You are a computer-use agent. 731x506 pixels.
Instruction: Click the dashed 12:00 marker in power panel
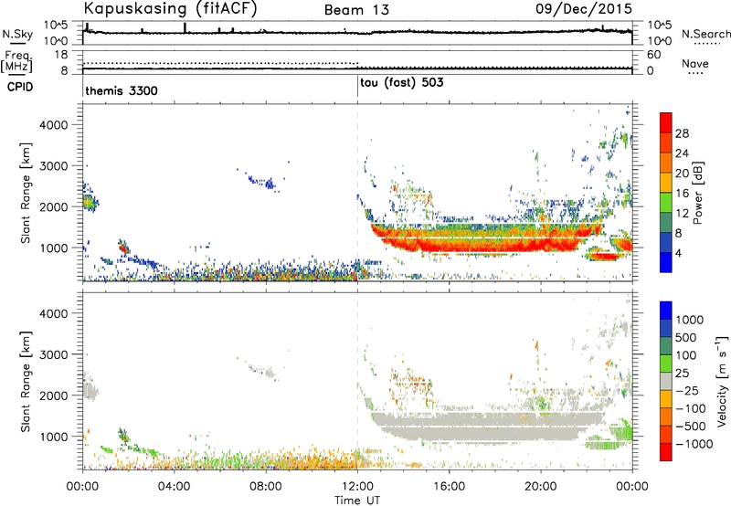tap(357, 192)
